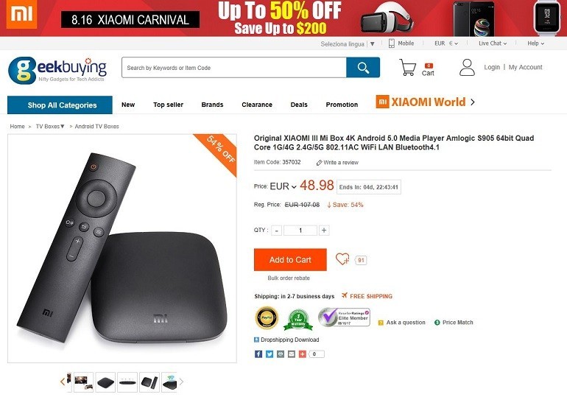Decrease quantity with minus button
The image size is (567, 397).
(x=277, y=231)
